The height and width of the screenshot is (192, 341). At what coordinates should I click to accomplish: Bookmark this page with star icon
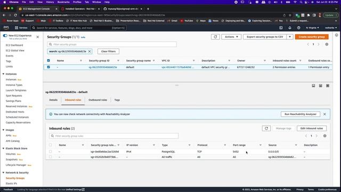coord(290,15)
